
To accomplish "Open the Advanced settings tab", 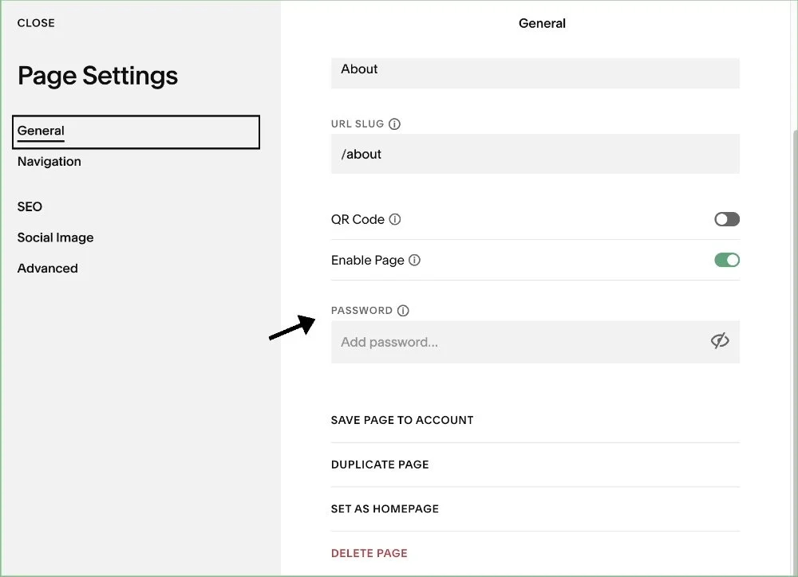I will tap(48, 269).
